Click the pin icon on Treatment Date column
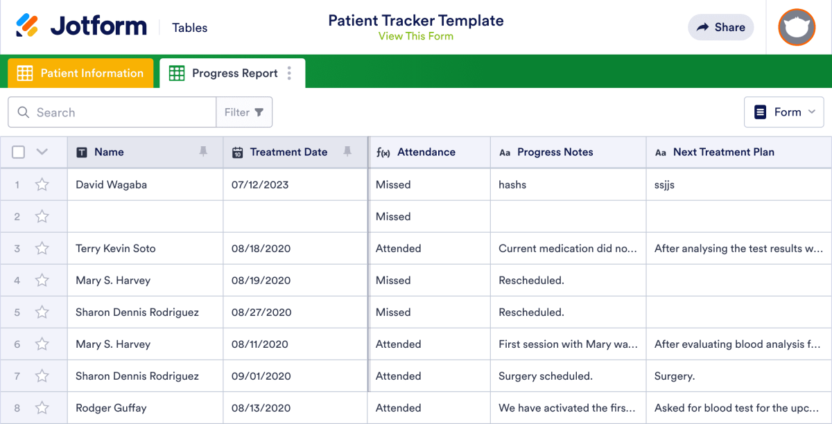This screenshot has width=832, height=424. pos(347,151)
